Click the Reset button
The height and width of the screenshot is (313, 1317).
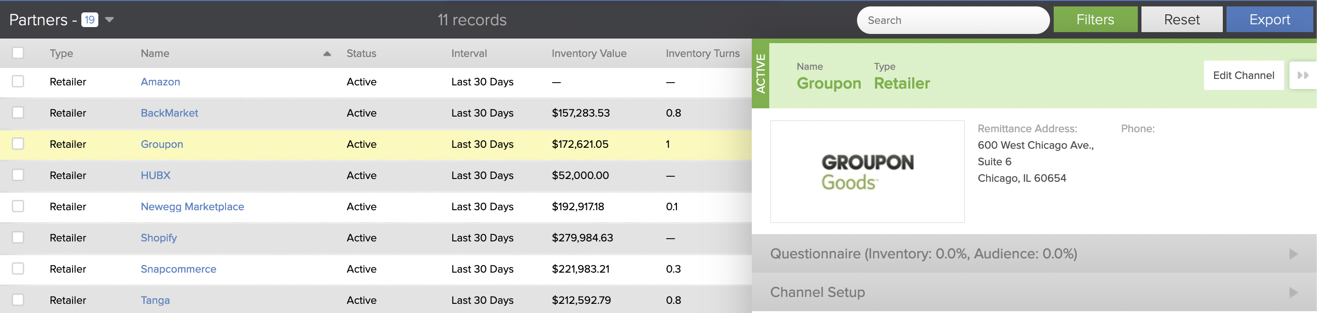point(1181,20)
